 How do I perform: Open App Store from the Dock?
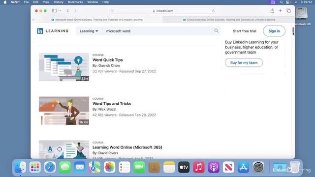pyautogui.click(x=243, y=167)
